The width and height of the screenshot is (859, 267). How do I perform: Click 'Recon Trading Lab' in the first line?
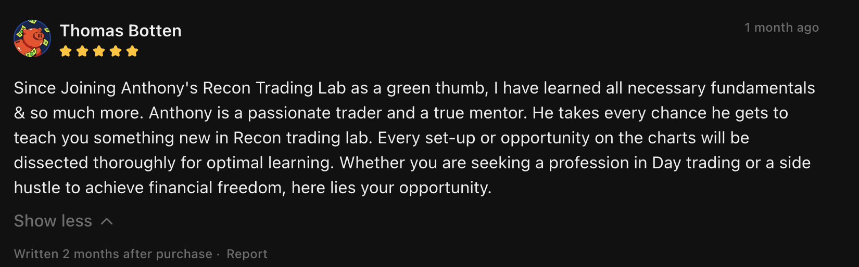[x=274, y=88]
